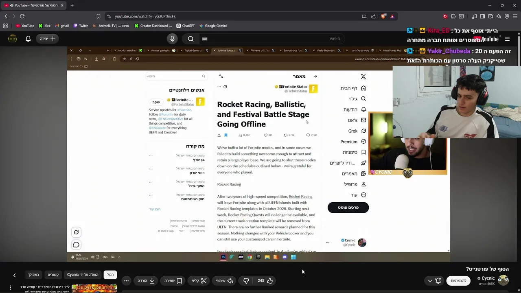
Task: Open the ChatGPT bookmark
Action: [x=185, y=26]
